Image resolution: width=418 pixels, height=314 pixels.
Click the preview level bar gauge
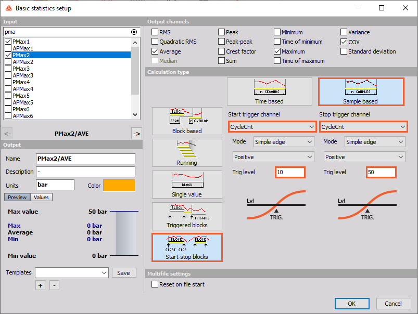tap(125, 233)
